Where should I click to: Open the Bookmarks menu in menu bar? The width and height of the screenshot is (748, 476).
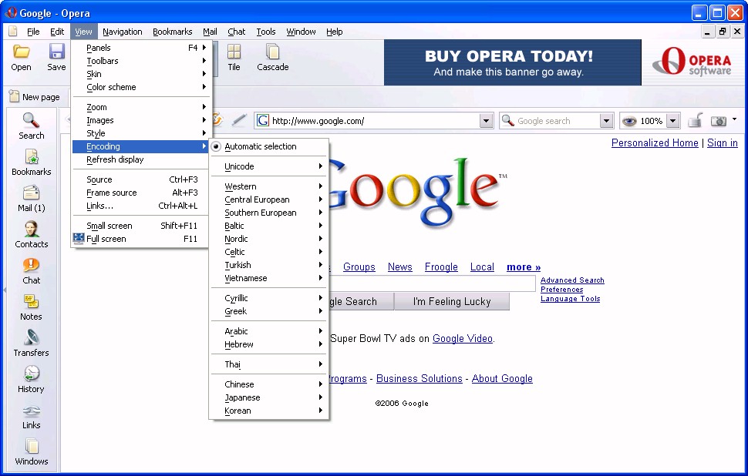172,32
